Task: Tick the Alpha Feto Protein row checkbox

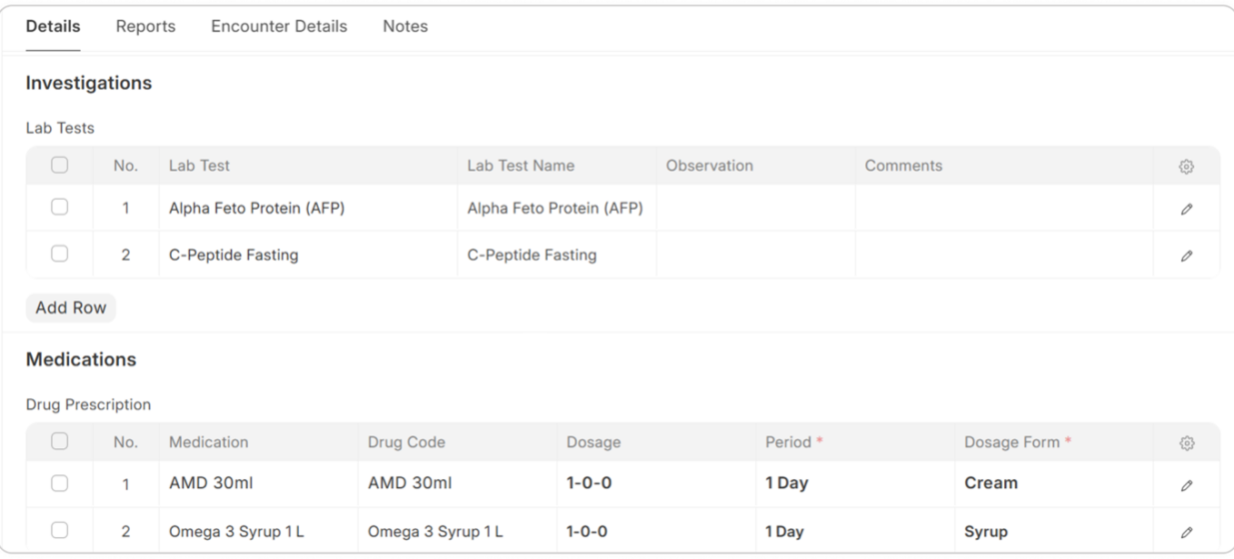Action: point(60,207)
